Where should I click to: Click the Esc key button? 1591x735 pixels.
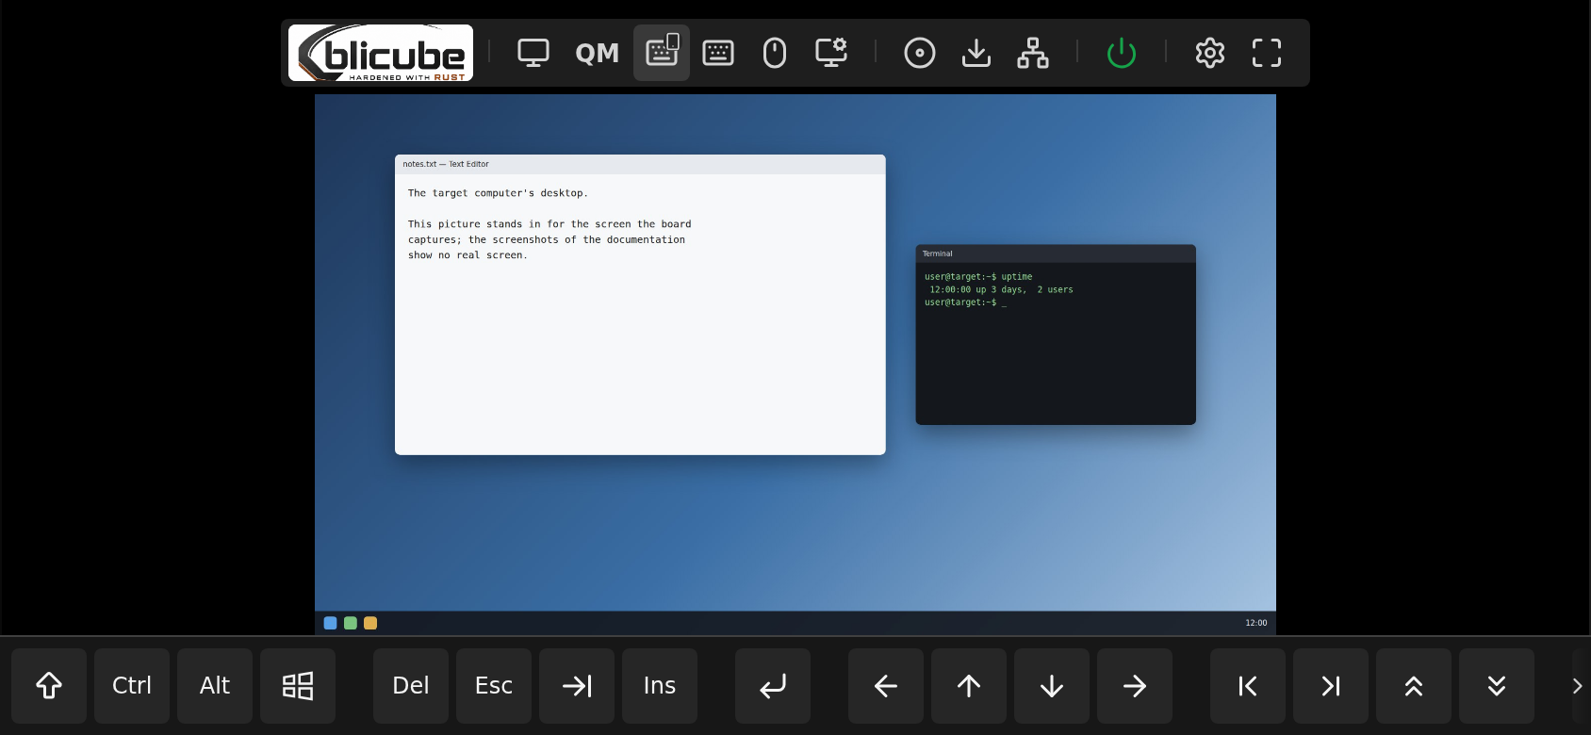494,686
